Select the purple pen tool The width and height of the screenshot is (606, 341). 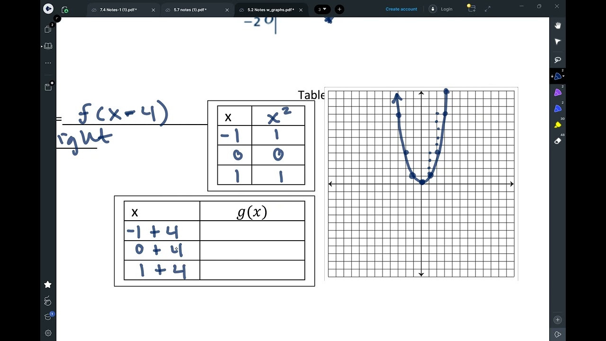[558, 93]
